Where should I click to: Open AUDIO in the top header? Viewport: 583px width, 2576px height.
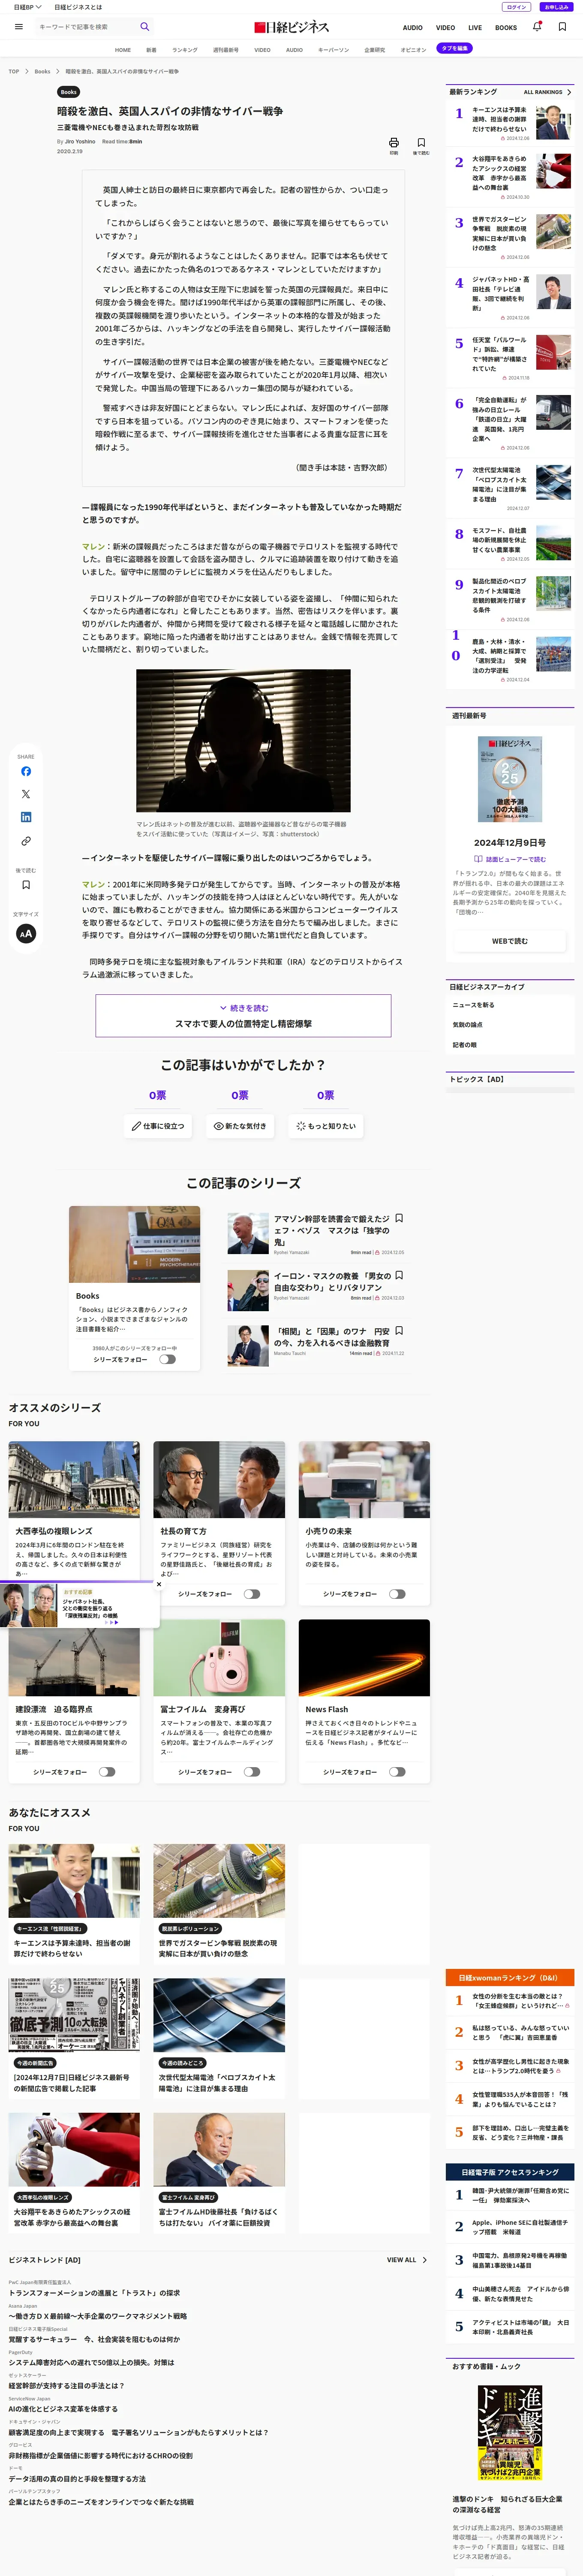(412, 28)
